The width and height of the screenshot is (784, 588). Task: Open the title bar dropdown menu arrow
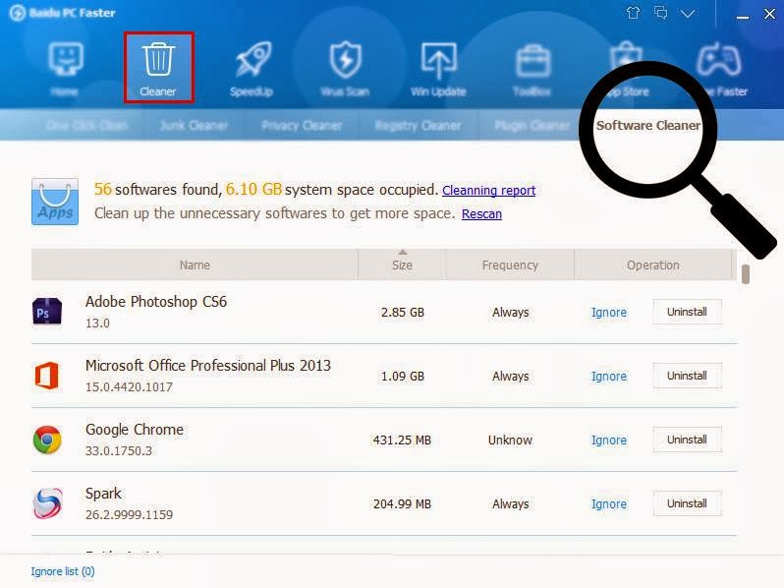[x=688, y=13]
